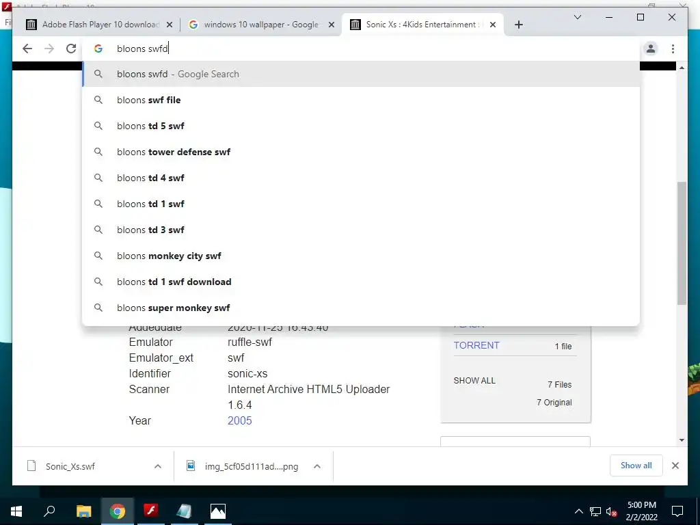700x525 pixels.
Task: Switch to Adobe Flash Player 10 download tab
Action: [x=99, y=25]
